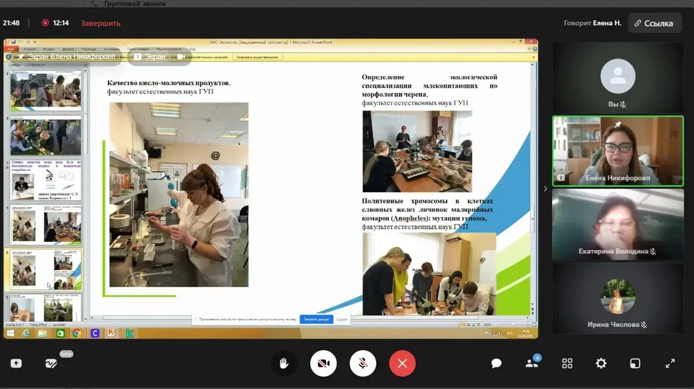This screenshot has height=389, width=694.
Task: Click the PowerPoint save icon
Action: coord(13,42)
